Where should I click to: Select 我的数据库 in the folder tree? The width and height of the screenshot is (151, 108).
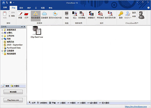pos(11,54)
